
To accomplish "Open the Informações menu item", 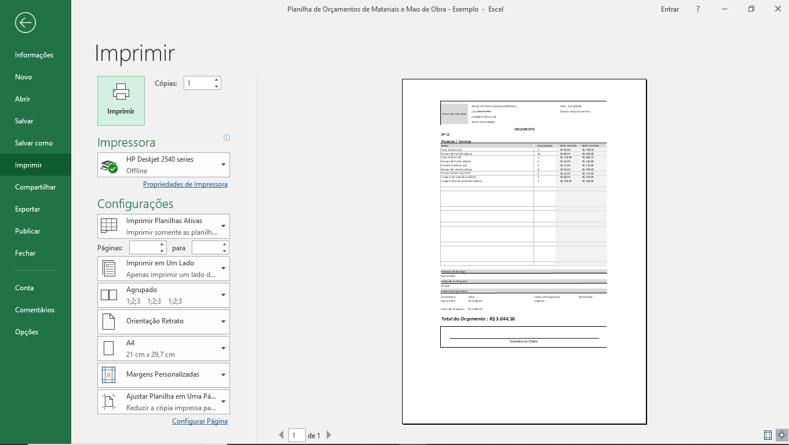I will point(35,55).
